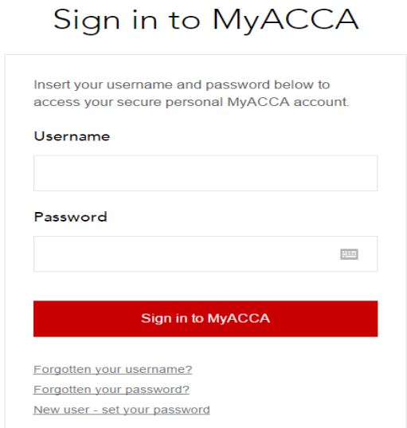Open the Forgotten your username? link

tap(112, 369)
